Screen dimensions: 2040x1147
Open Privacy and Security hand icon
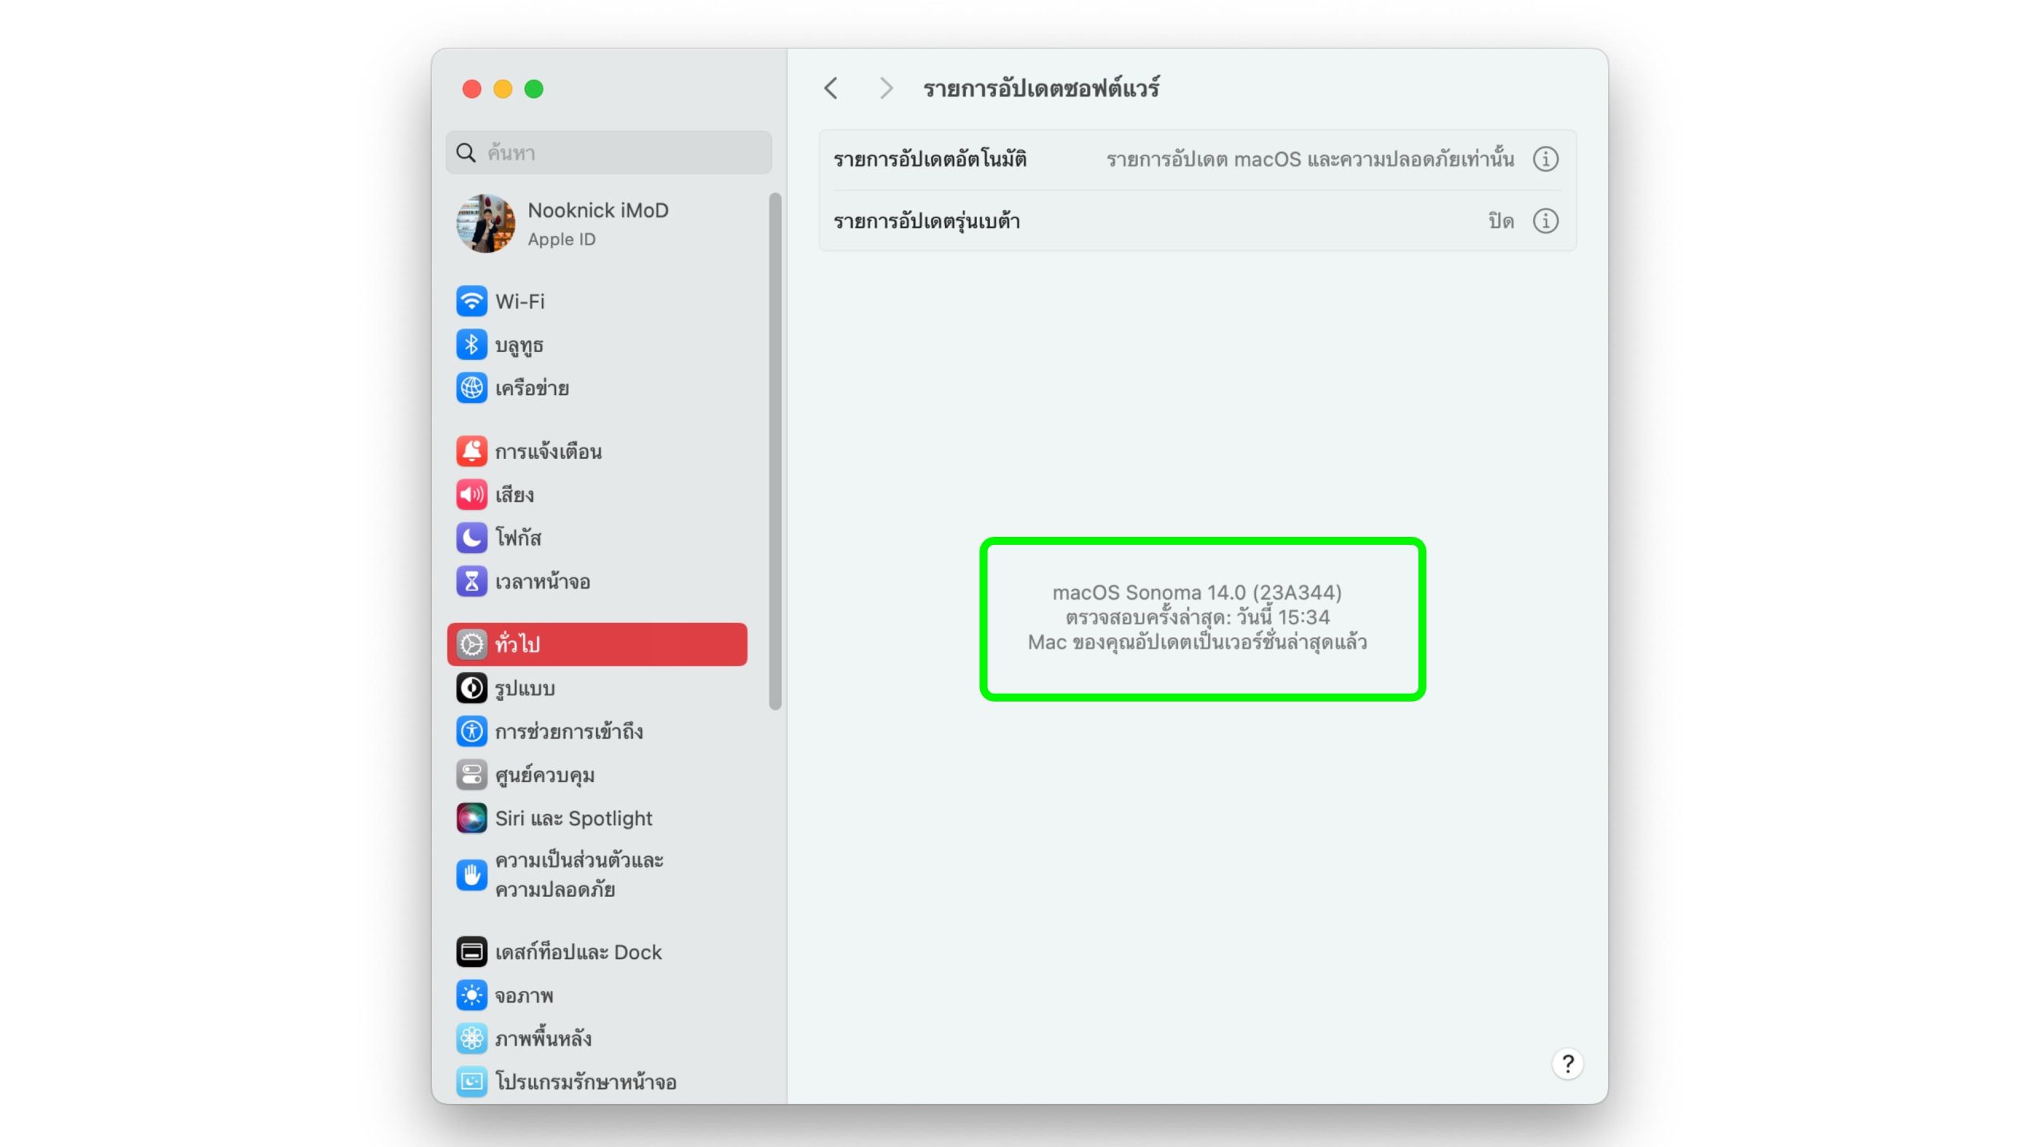471,875
